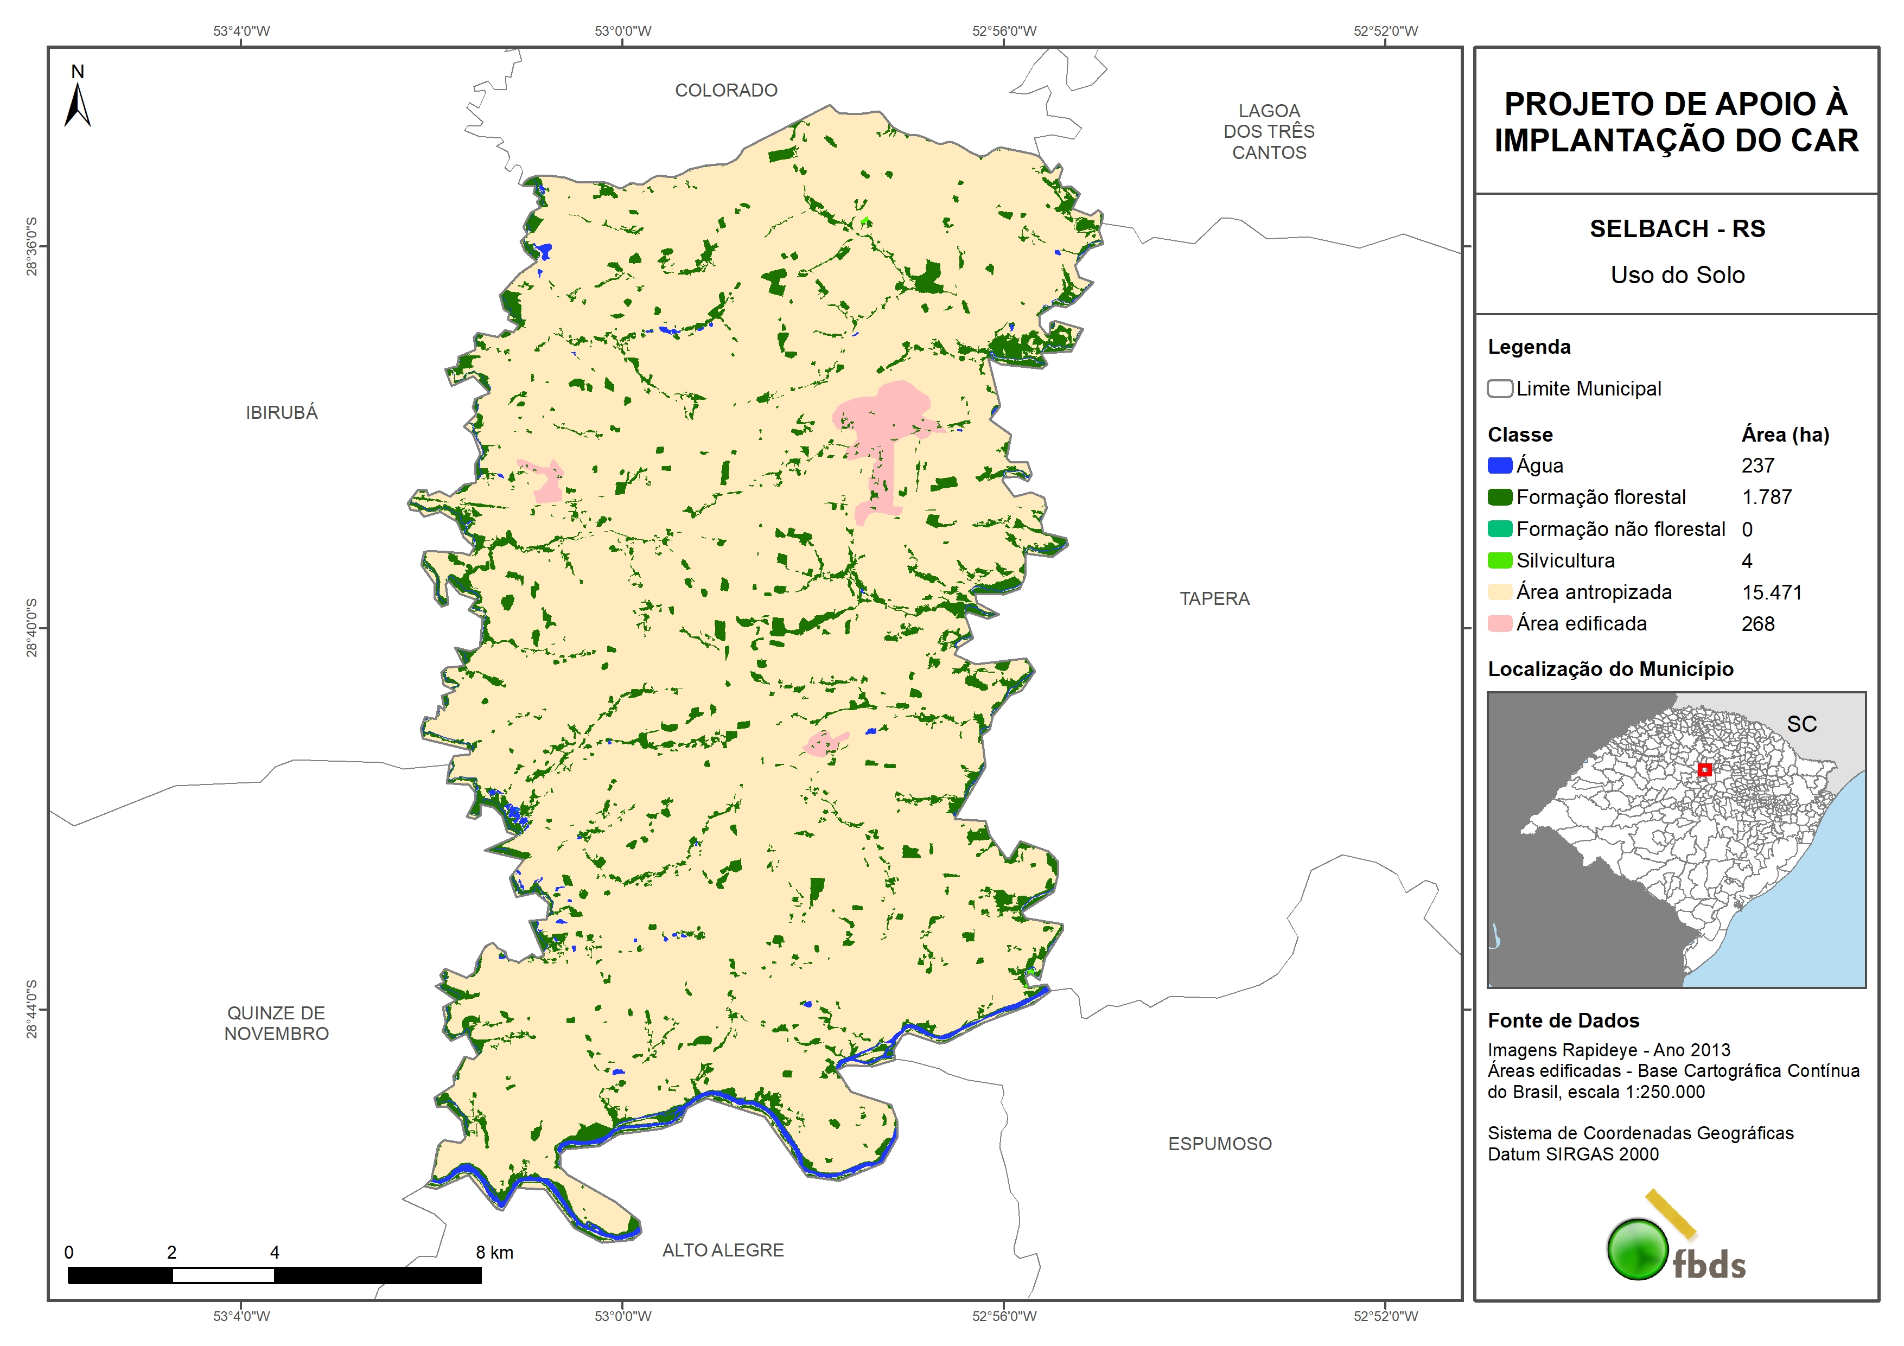Click the Área edificada pink swatch
The height and width of the screenshot is (1346, 1904).
point(1499,624)
